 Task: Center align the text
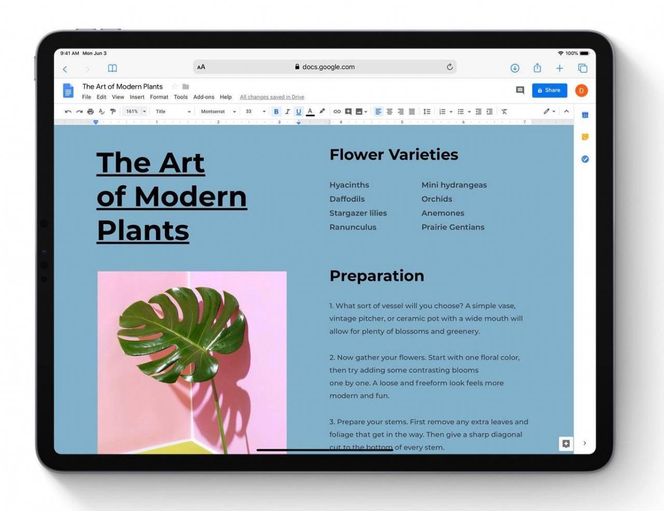(x=390, y=111)
